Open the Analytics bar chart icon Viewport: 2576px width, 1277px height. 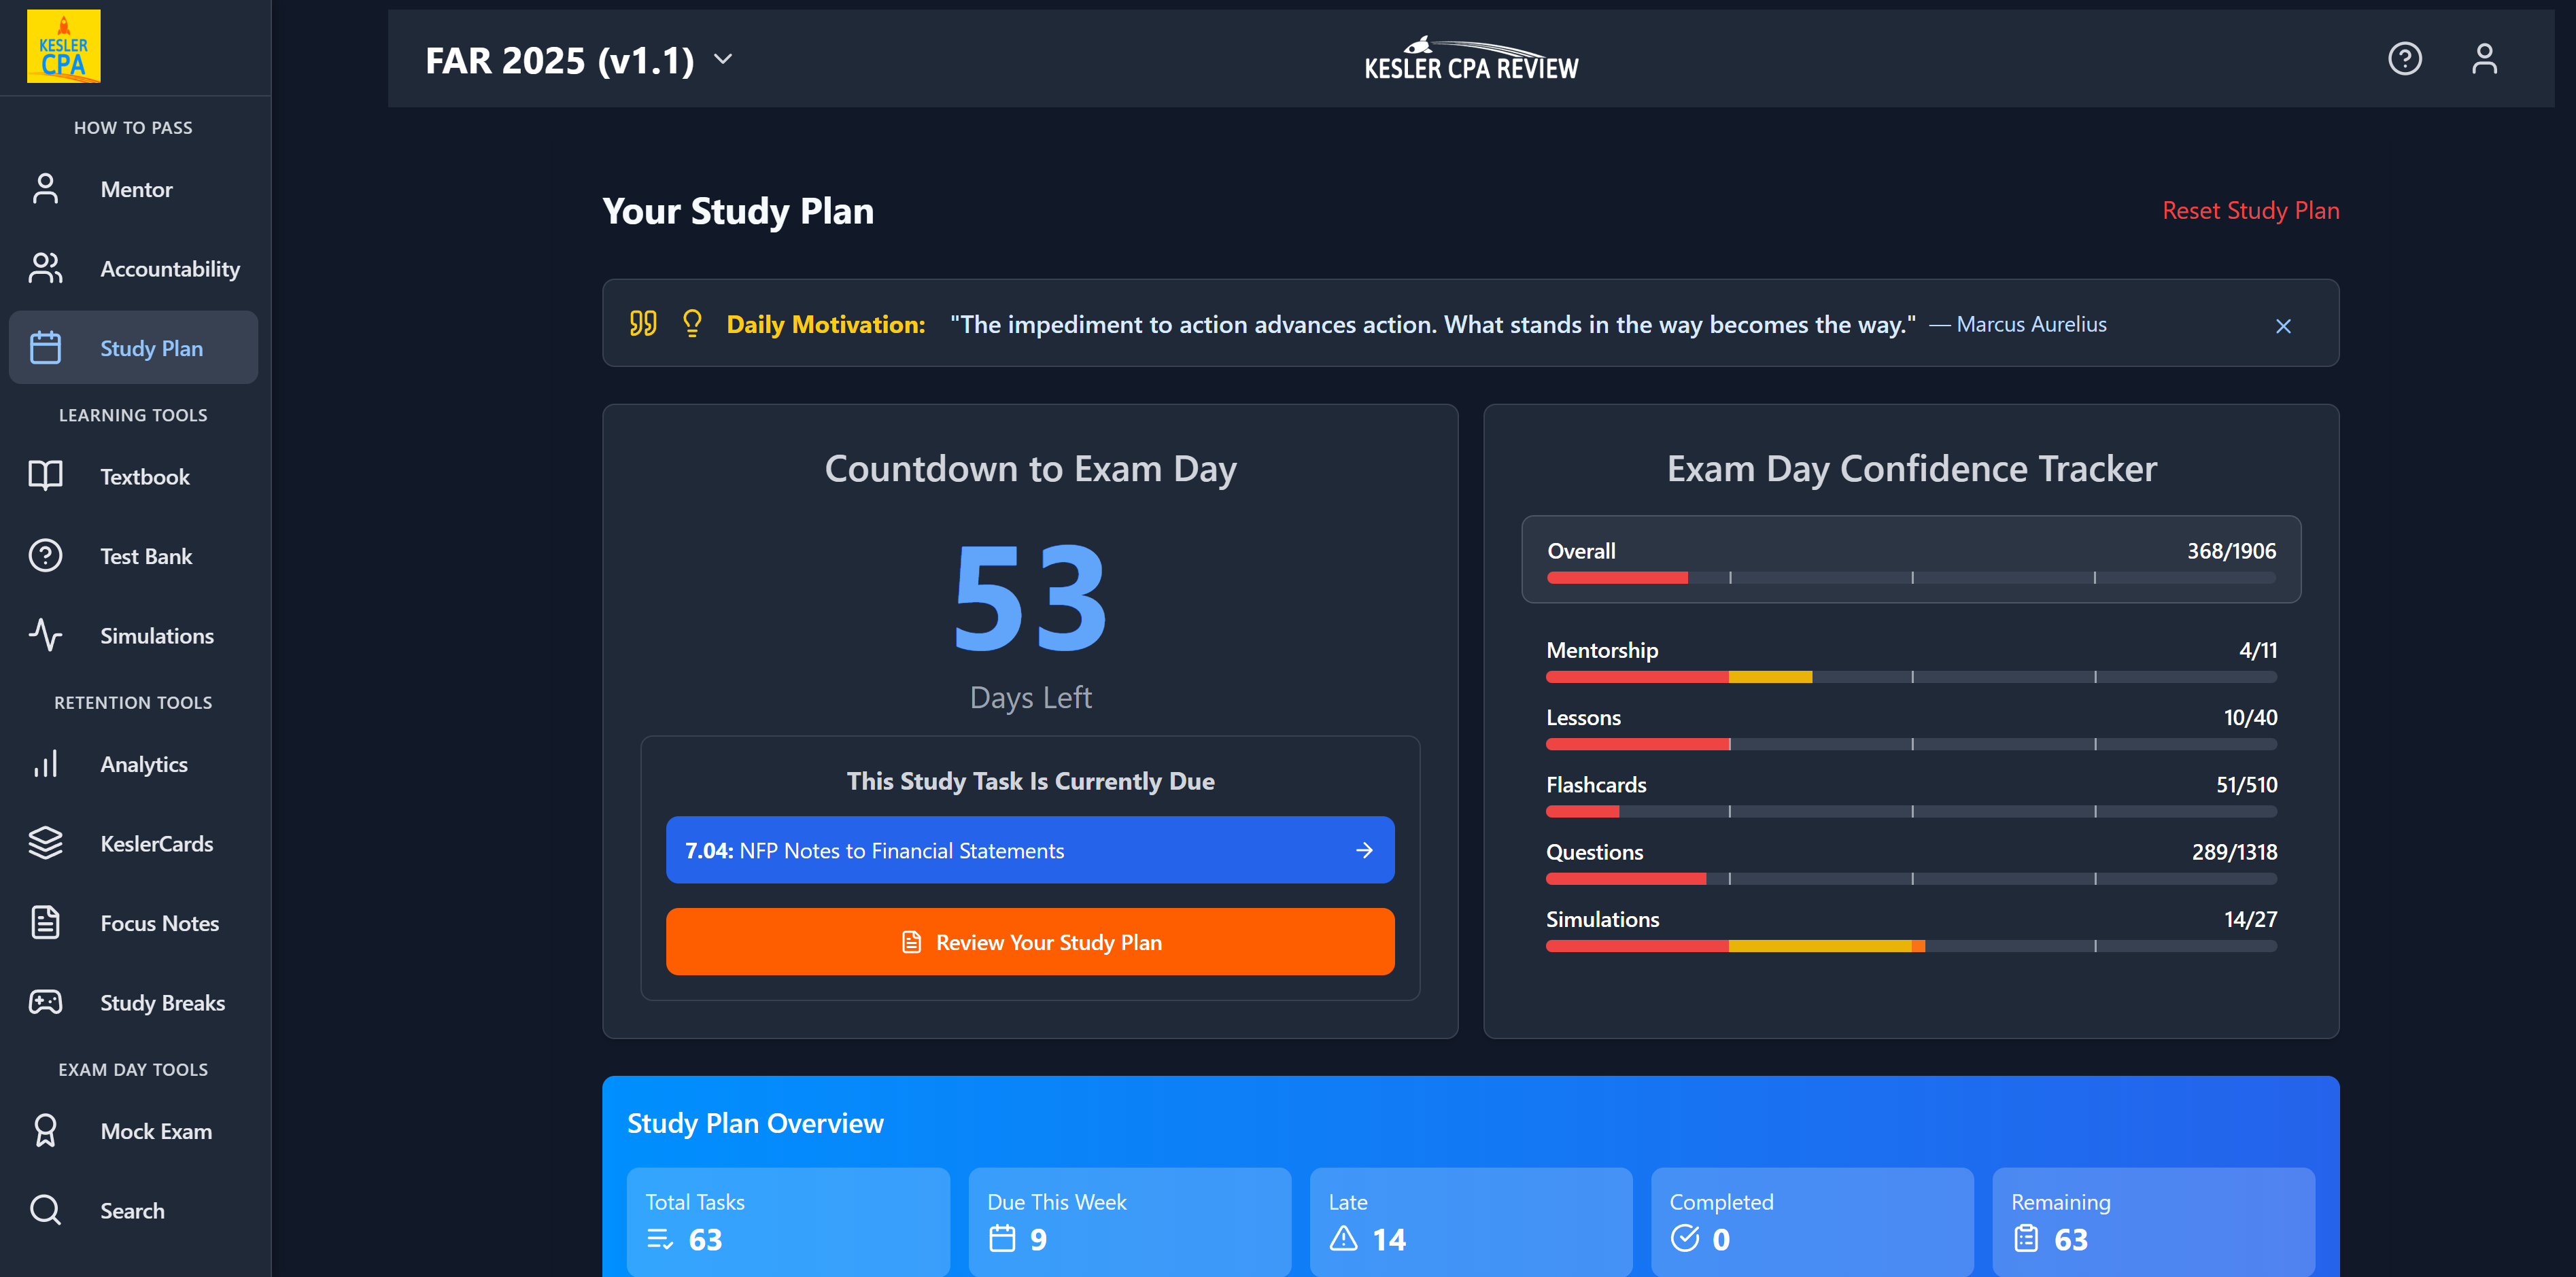click(x=45, y=763)
